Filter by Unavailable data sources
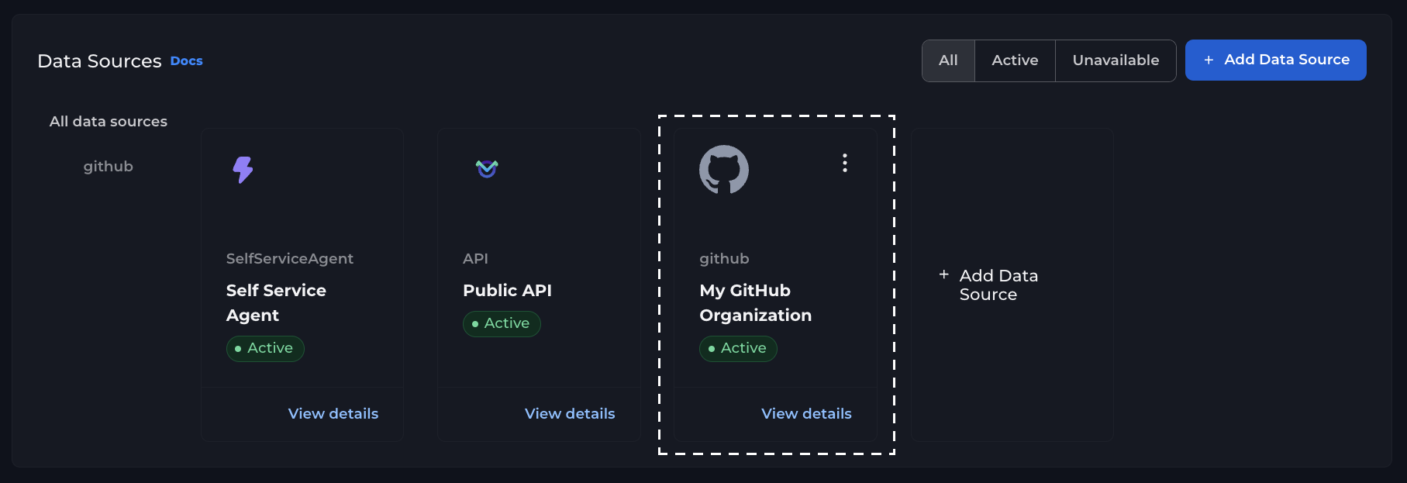The image size is (1407, 483). [1115, 60]
